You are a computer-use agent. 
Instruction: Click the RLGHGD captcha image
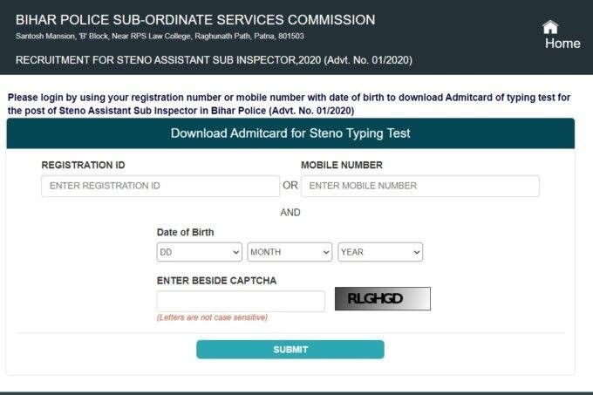(382, 298)
